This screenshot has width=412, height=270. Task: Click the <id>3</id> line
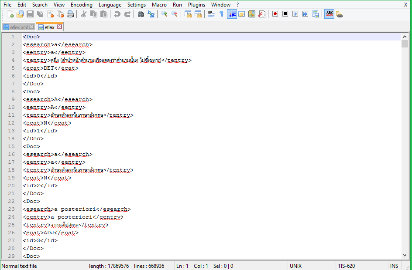click(40, 240)
